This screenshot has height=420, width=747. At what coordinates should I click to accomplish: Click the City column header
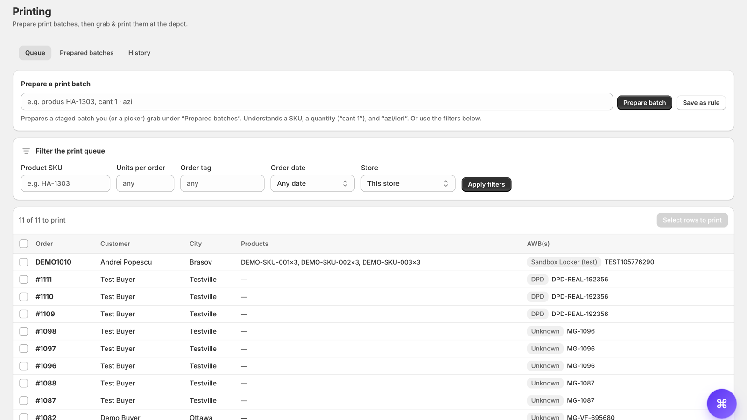[196, 244]
